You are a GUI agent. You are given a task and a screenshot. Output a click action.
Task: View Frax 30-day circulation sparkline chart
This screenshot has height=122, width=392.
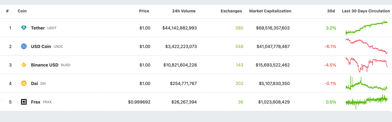tap(366, 102)
